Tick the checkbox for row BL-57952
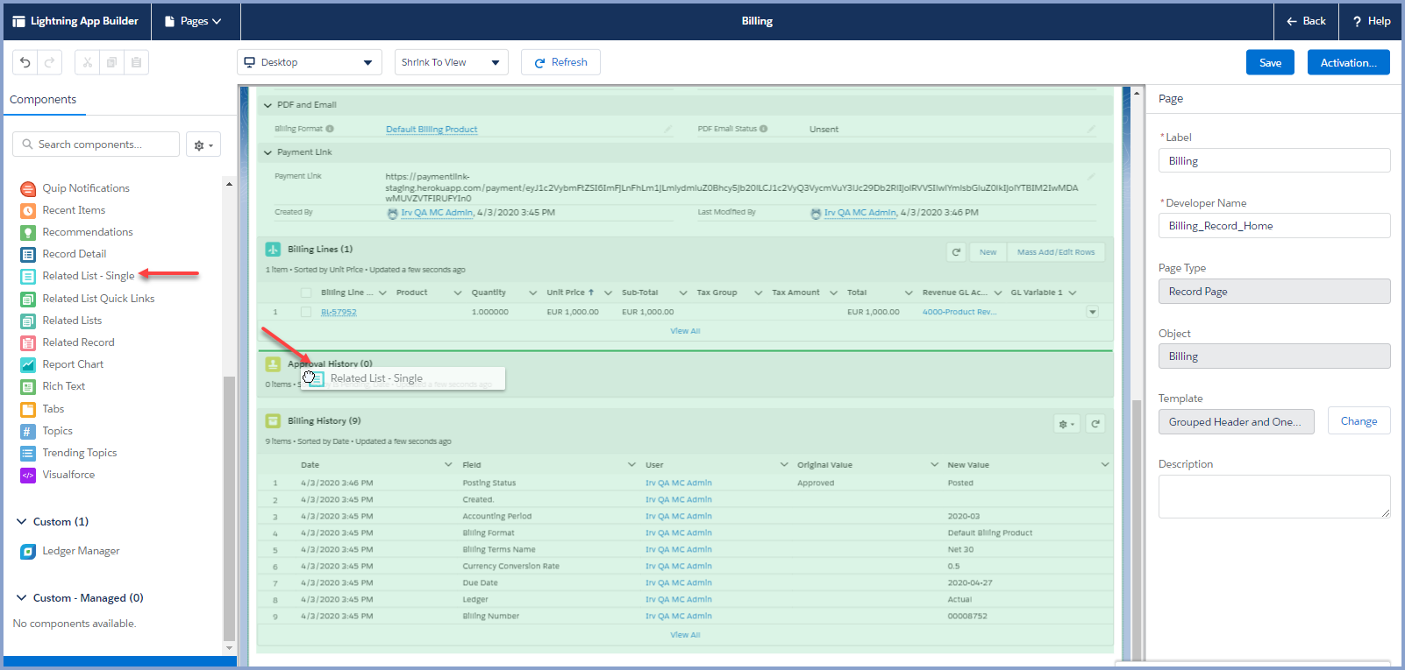 coord(306,312)
